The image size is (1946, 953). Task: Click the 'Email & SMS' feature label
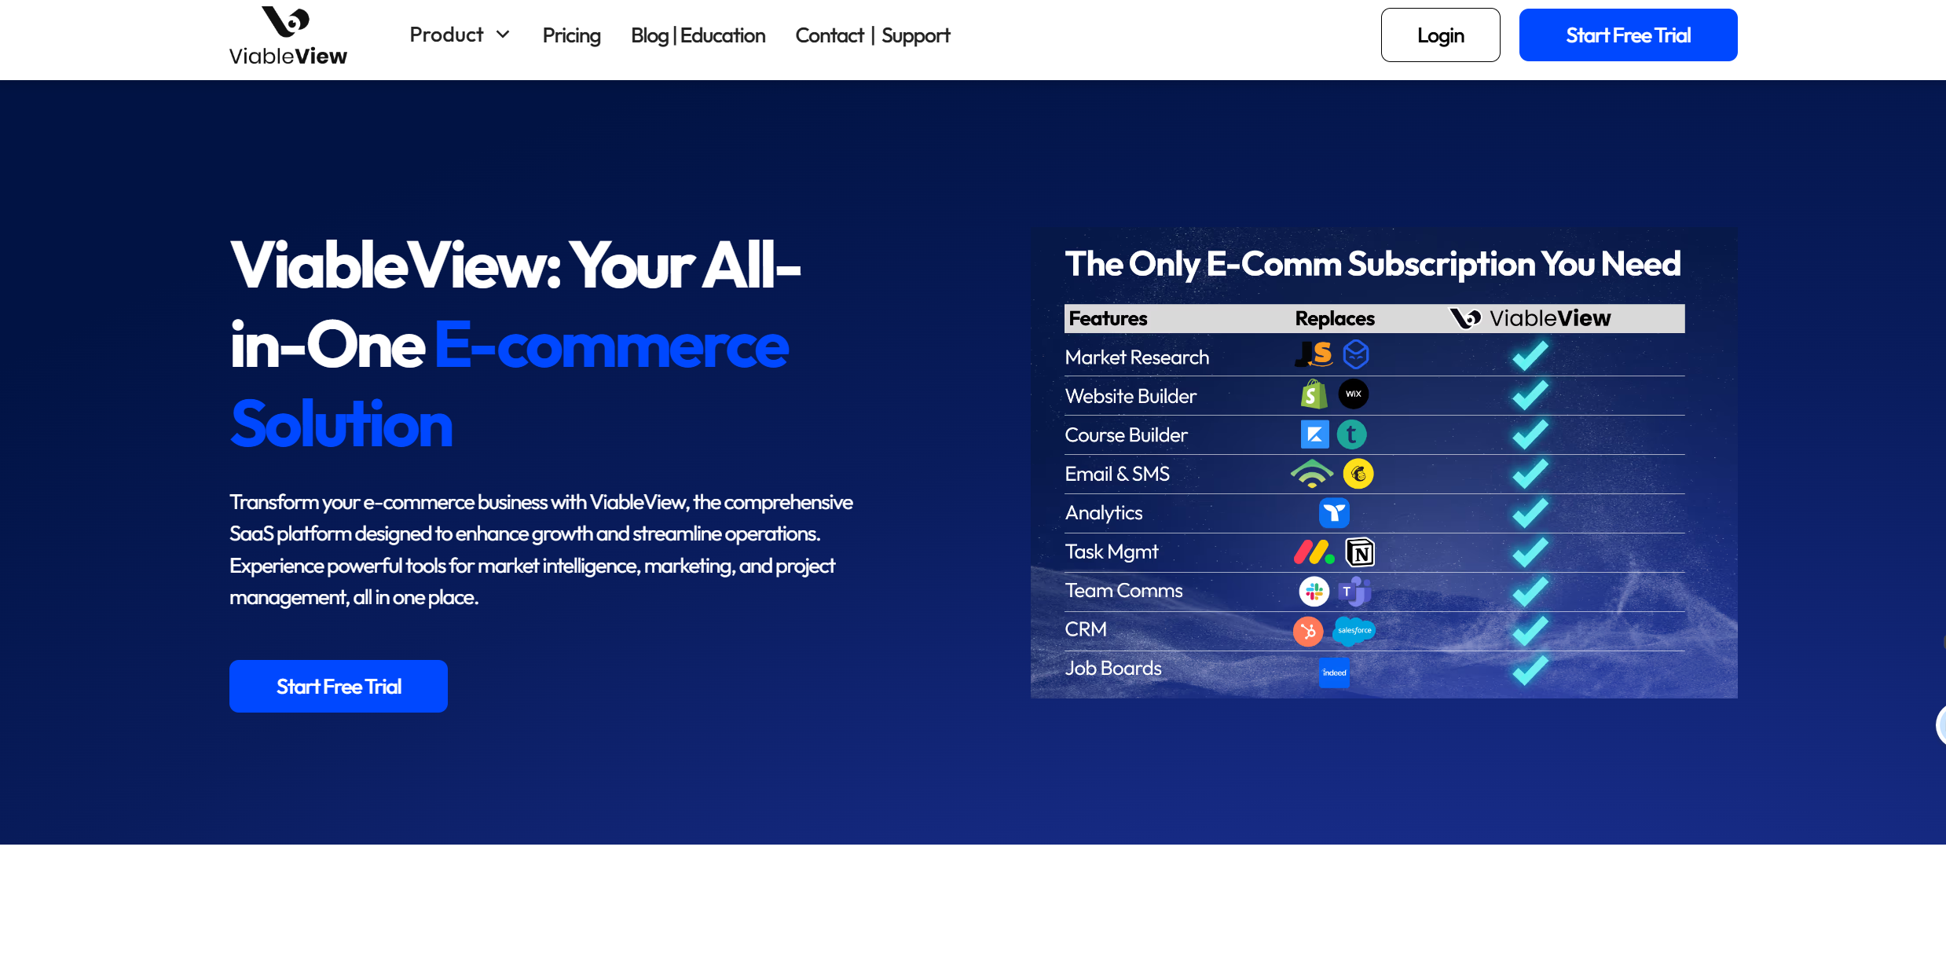click(1117, 474)
